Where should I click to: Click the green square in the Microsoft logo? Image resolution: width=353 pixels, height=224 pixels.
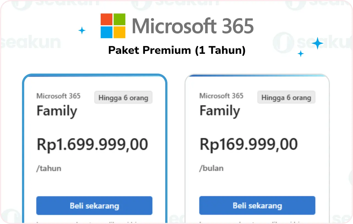click(x=119, y=19)
